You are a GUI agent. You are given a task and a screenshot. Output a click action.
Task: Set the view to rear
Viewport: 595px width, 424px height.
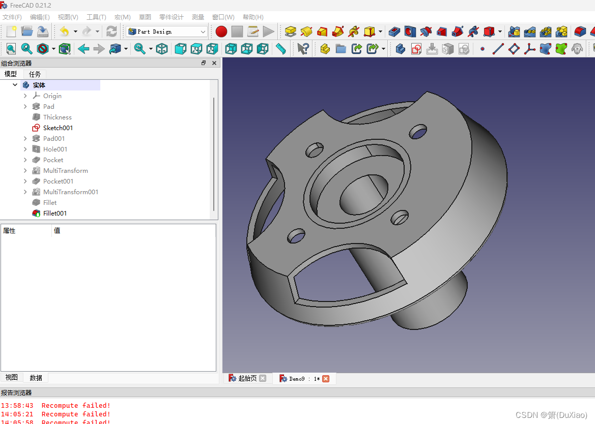click(x=231, y=49)
